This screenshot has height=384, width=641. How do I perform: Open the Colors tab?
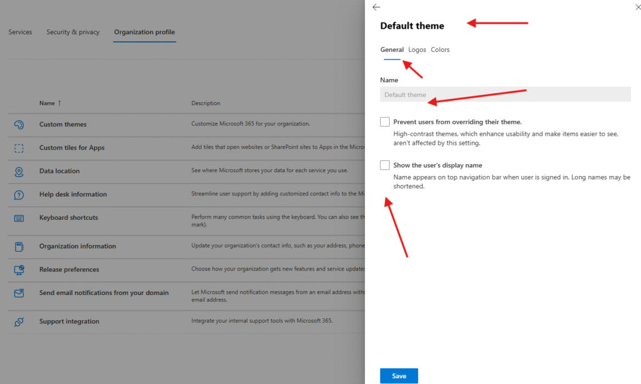[x=440, y=50]
